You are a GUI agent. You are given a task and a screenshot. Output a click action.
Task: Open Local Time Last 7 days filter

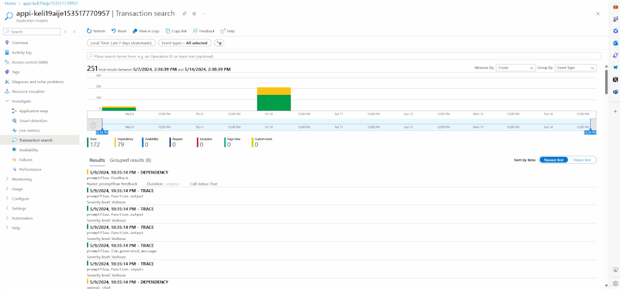point(121,43)
